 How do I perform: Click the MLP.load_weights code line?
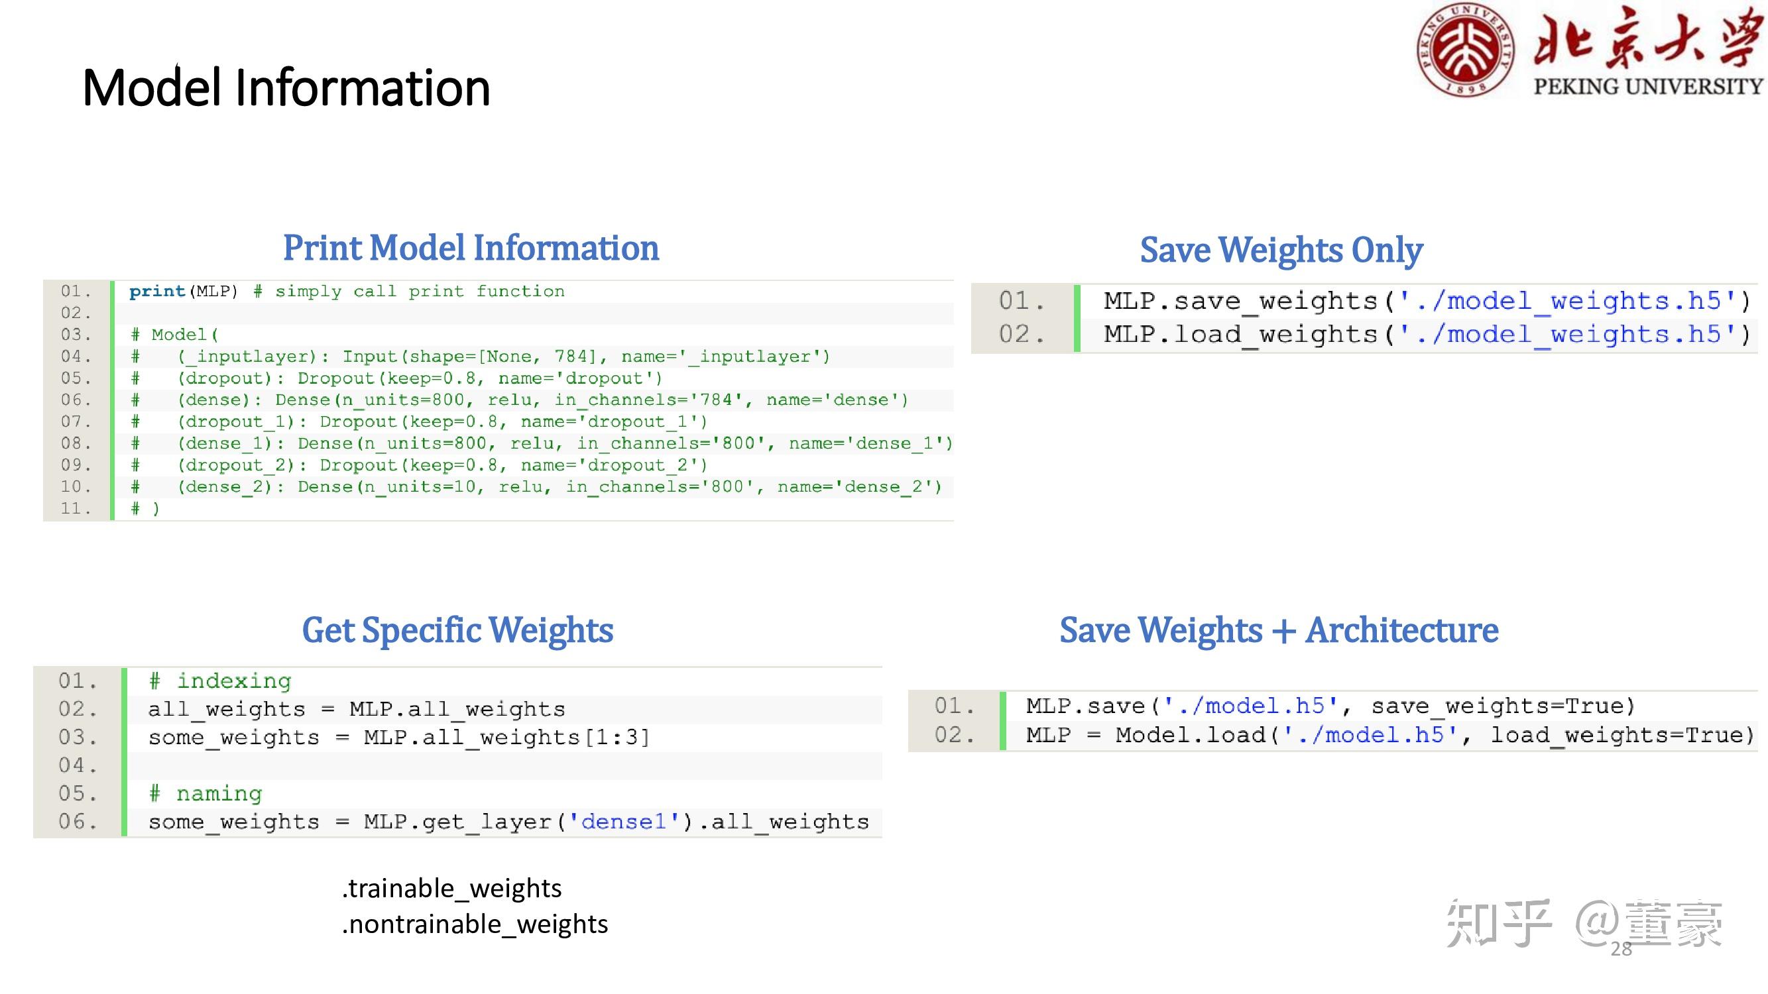click(1426, 334)
